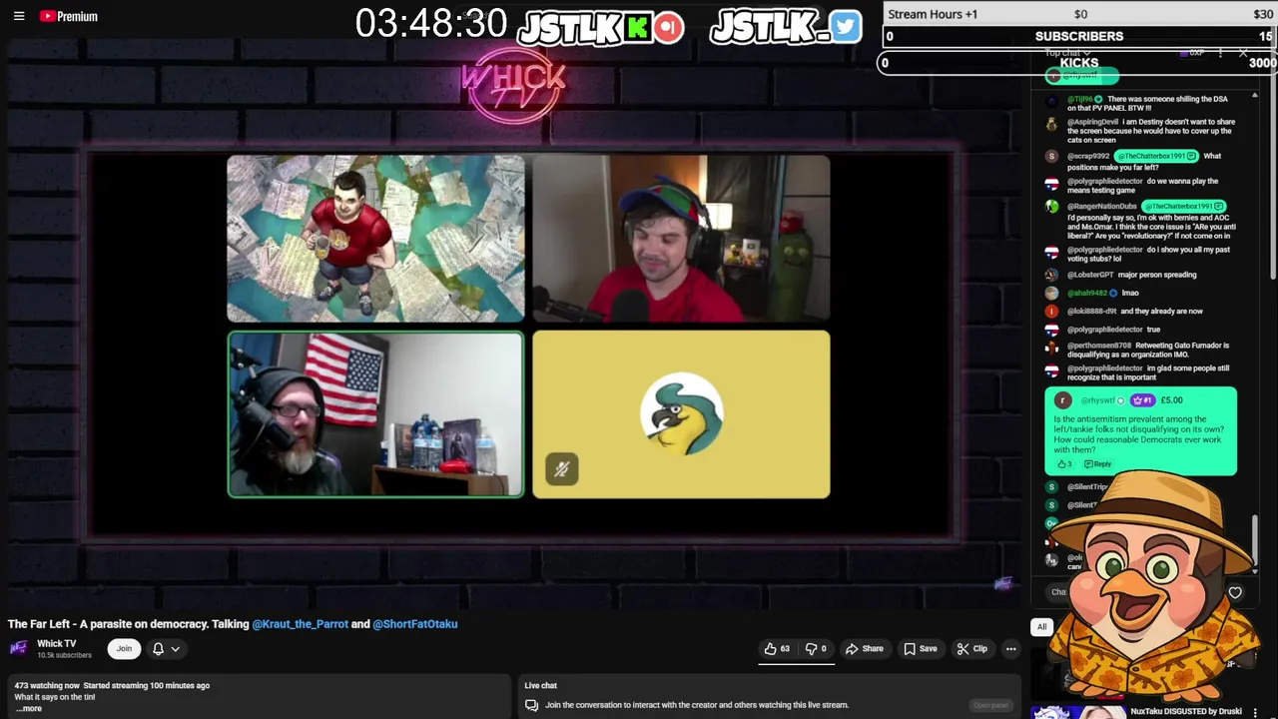The image size is (1278, 719).
Task: Select the American flag webcam tile
Action: (x=375, y=414)
